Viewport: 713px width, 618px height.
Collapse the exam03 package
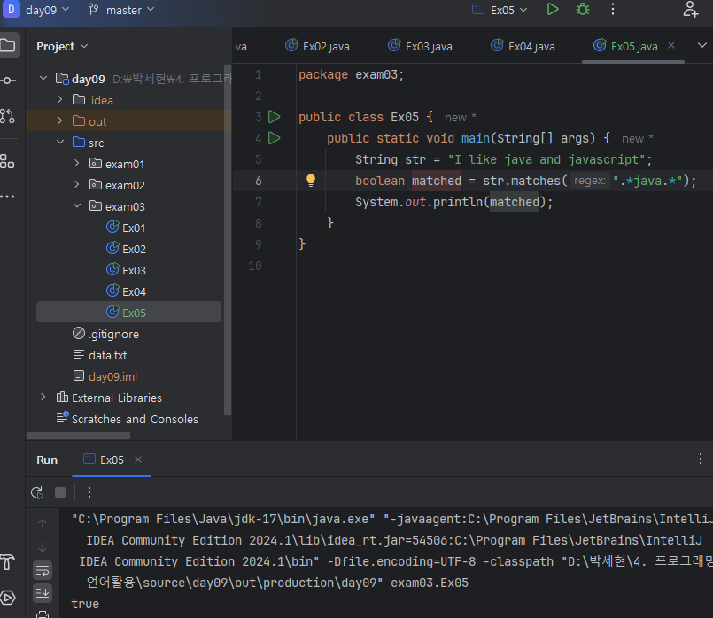click(77, 206)
